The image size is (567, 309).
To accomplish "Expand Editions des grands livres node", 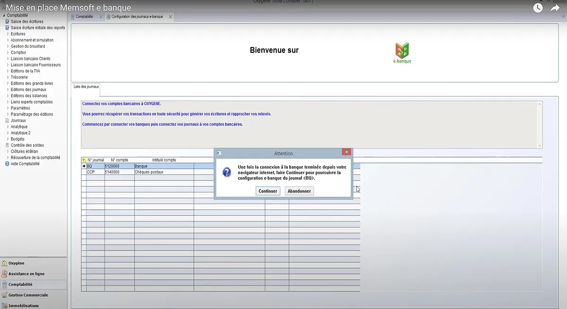I will tap(8, 84).
